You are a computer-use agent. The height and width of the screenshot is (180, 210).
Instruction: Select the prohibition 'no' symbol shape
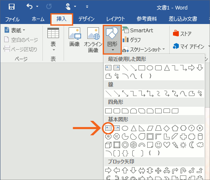tap(133, 145)
